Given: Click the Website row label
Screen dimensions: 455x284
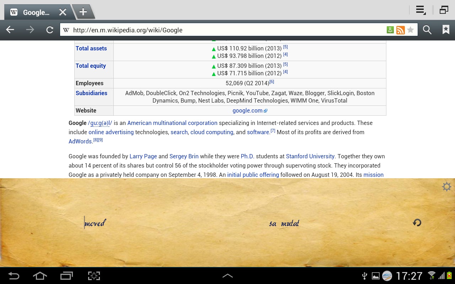Looking at the screenshot, I should point(86,110).
